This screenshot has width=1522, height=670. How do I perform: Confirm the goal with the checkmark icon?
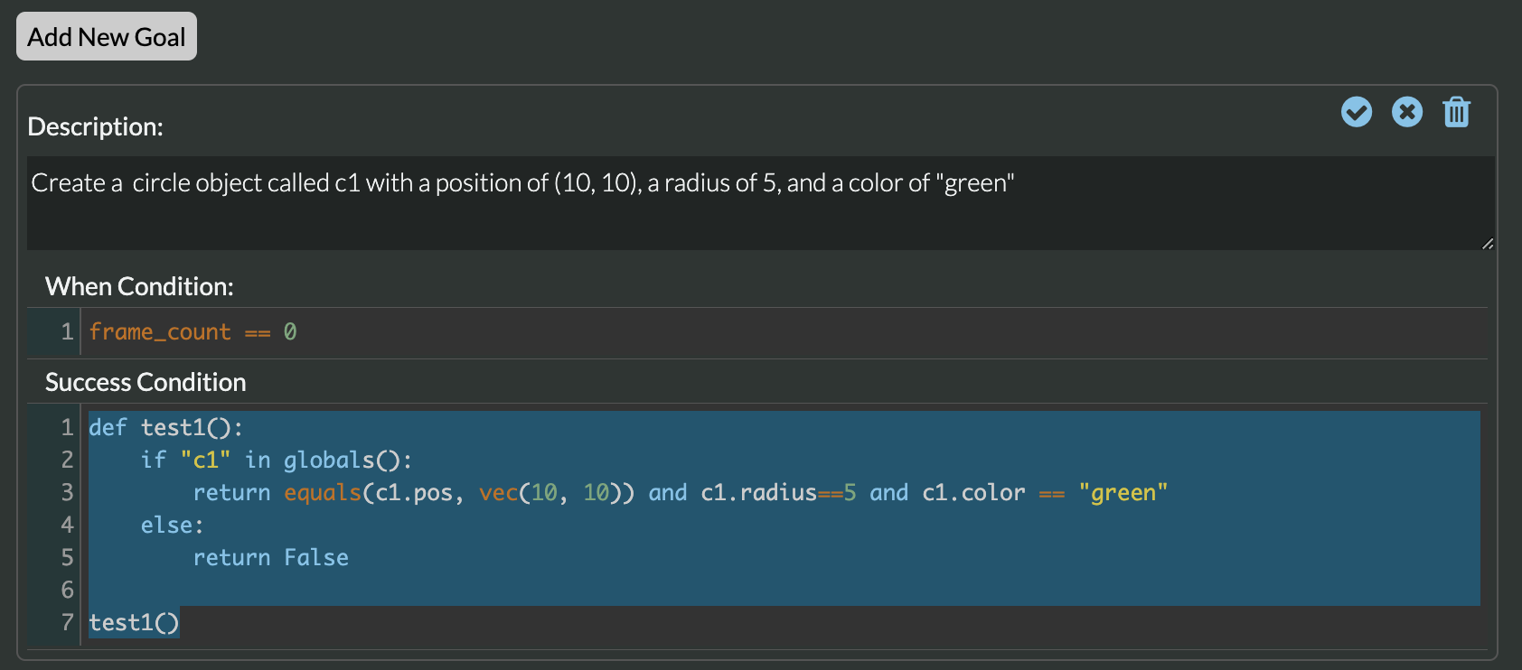pos(1356,112)
